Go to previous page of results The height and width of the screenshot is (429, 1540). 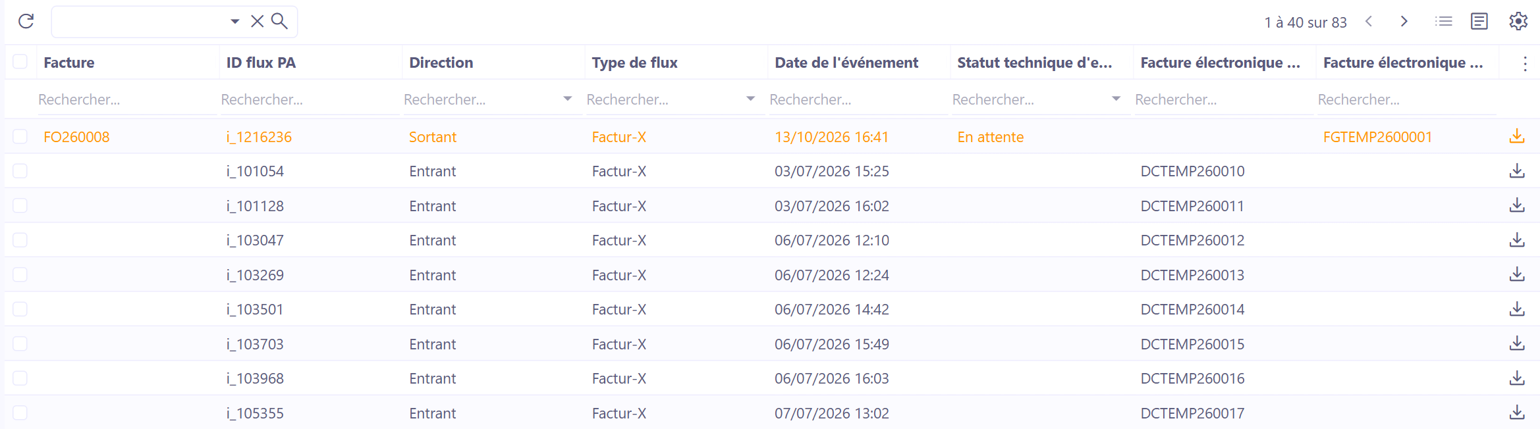tap(1369, 22)
